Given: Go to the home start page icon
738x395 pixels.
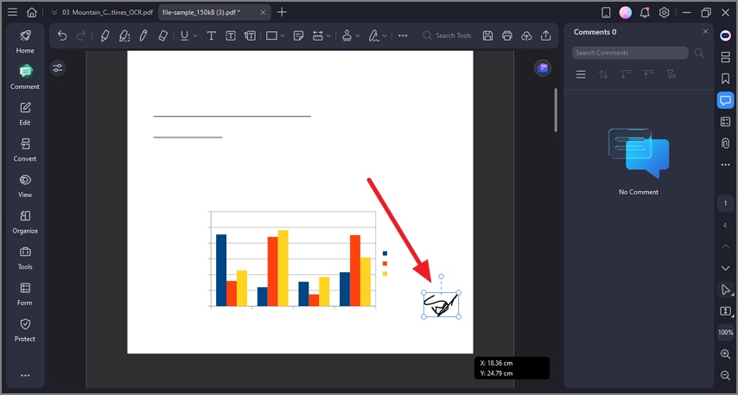Looking at the screenshot, I should 31,12.
